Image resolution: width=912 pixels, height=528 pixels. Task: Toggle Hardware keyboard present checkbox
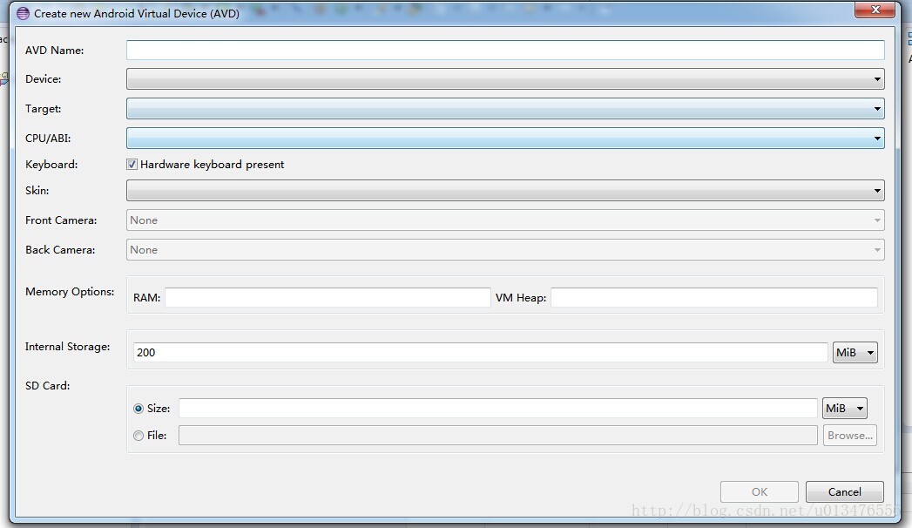coord(132,165)
